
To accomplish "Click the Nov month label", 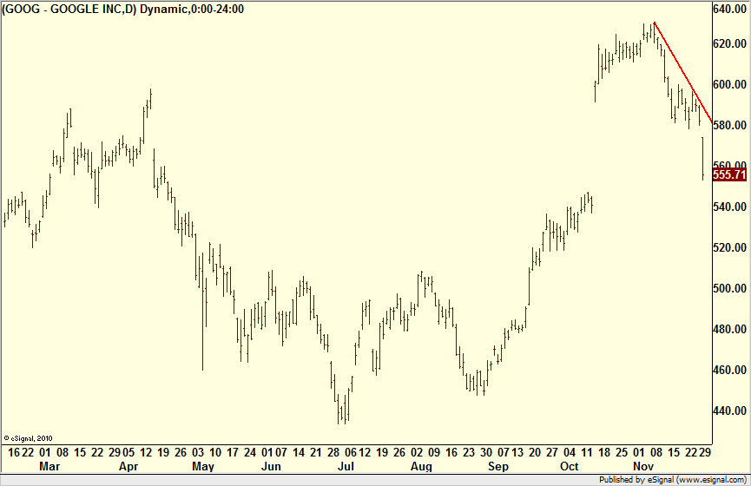I will click(x=643, y=466).
